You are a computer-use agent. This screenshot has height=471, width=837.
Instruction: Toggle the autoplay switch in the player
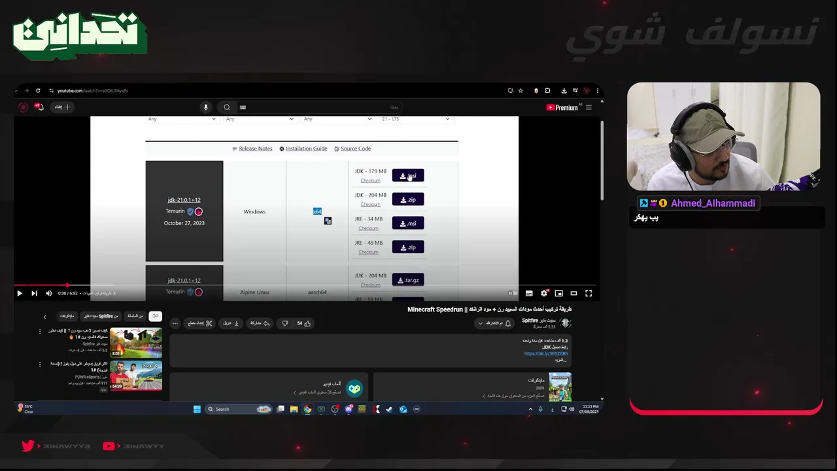(x=513, y=294)
